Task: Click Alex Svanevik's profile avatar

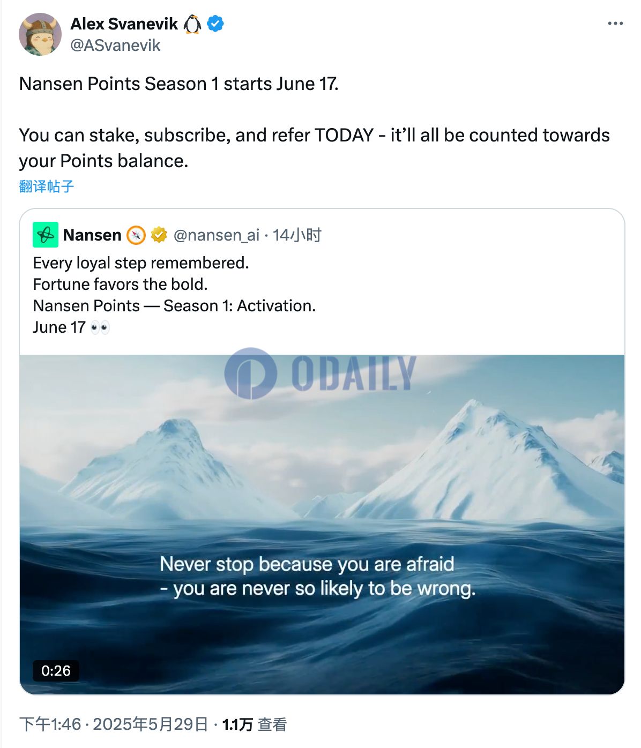Action: (x=40, y=34)
